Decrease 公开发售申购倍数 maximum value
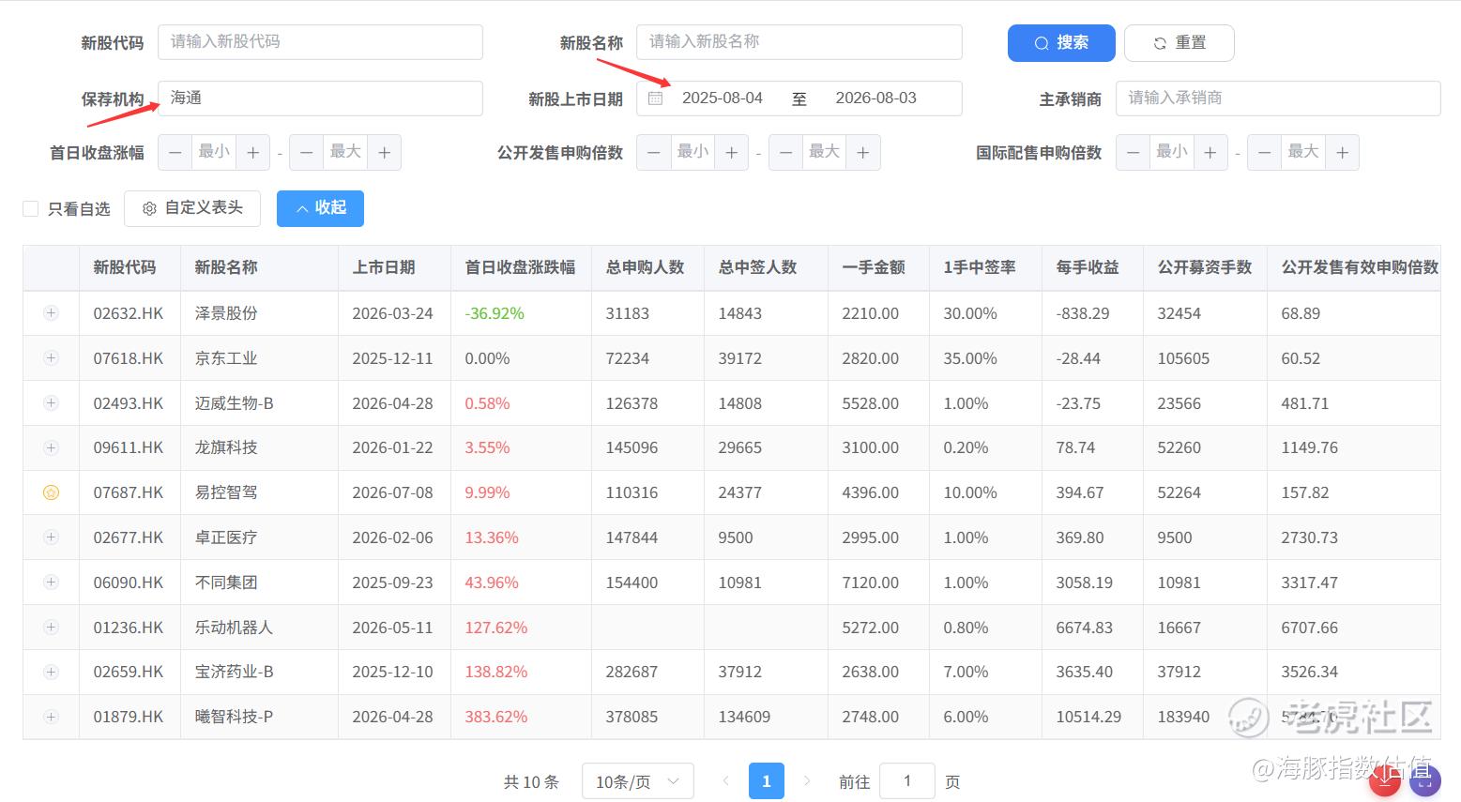 click(x=786, y=153)
